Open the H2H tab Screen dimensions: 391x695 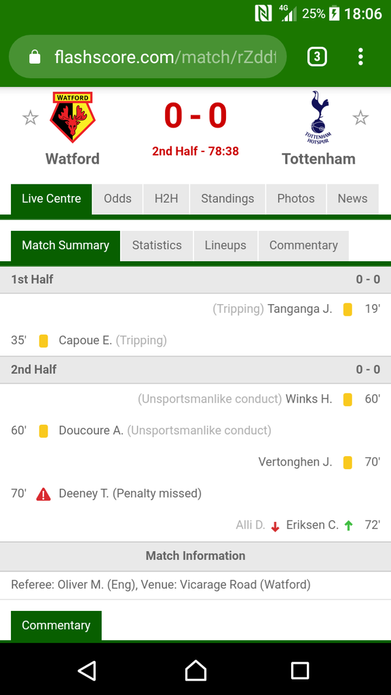pos(166,199)
